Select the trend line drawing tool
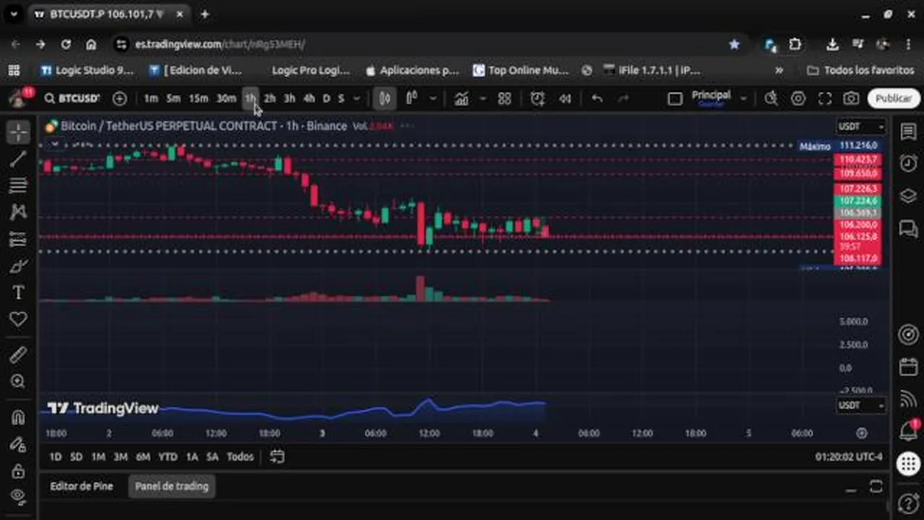This screenshot has height=520, width=924. click(18, 159)
